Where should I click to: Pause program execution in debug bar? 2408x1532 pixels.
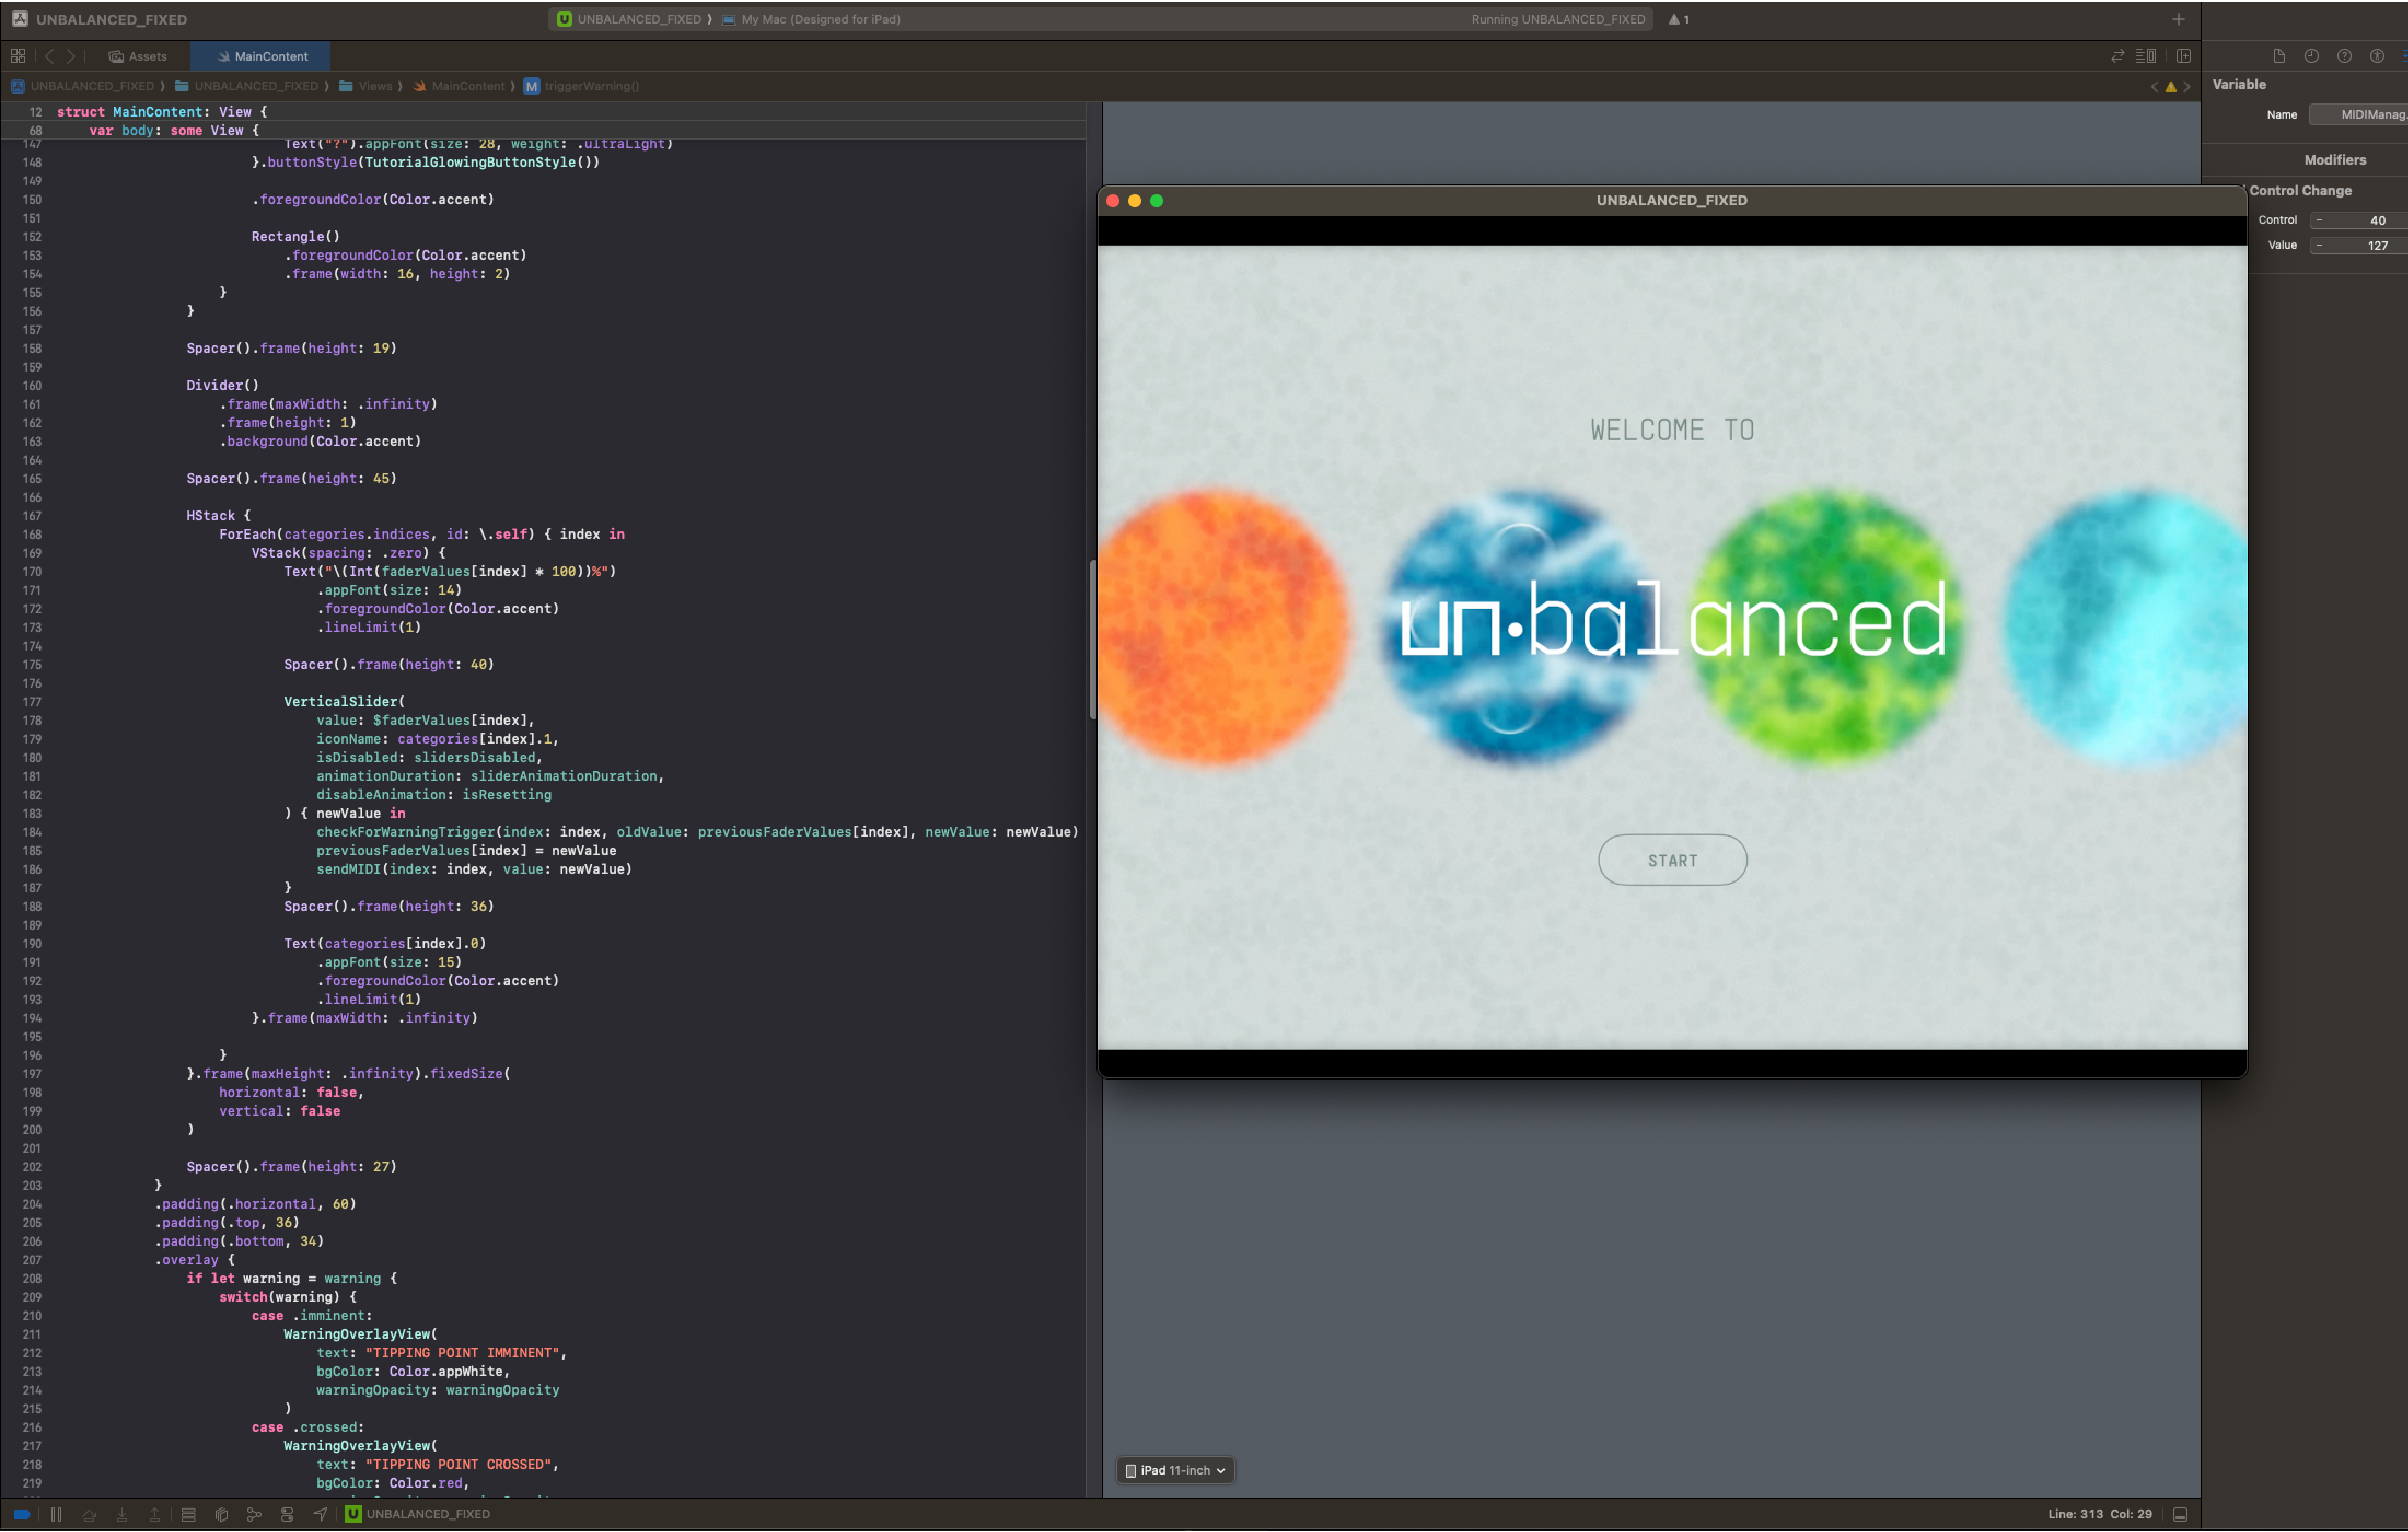56,1514
